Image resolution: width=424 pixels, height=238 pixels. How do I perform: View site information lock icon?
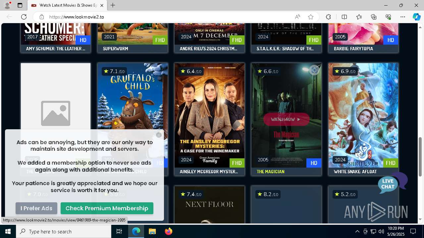[x=41, y=17]
